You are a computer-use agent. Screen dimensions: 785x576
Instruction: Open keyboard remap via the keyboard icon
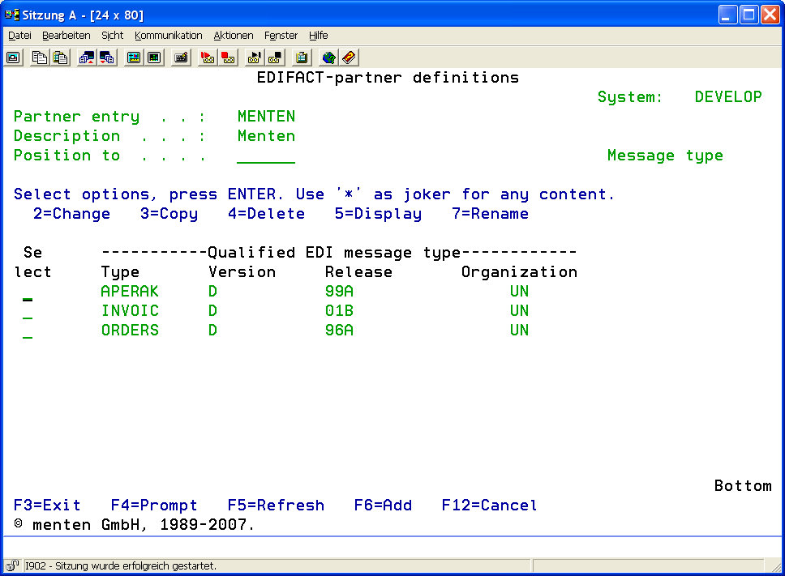tap(181, 58)
